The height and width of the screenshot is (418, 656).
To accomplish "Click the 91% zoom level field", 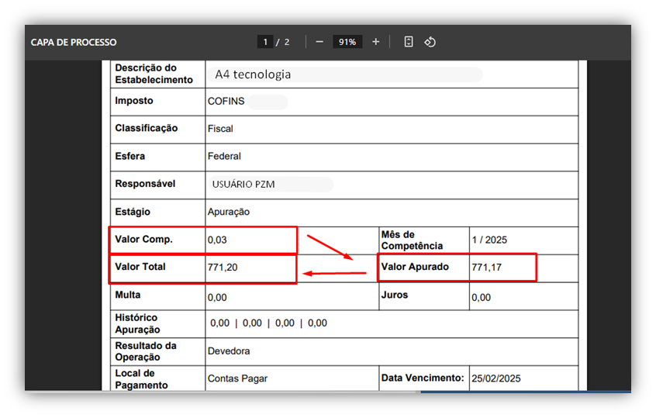I will point(347,42).
